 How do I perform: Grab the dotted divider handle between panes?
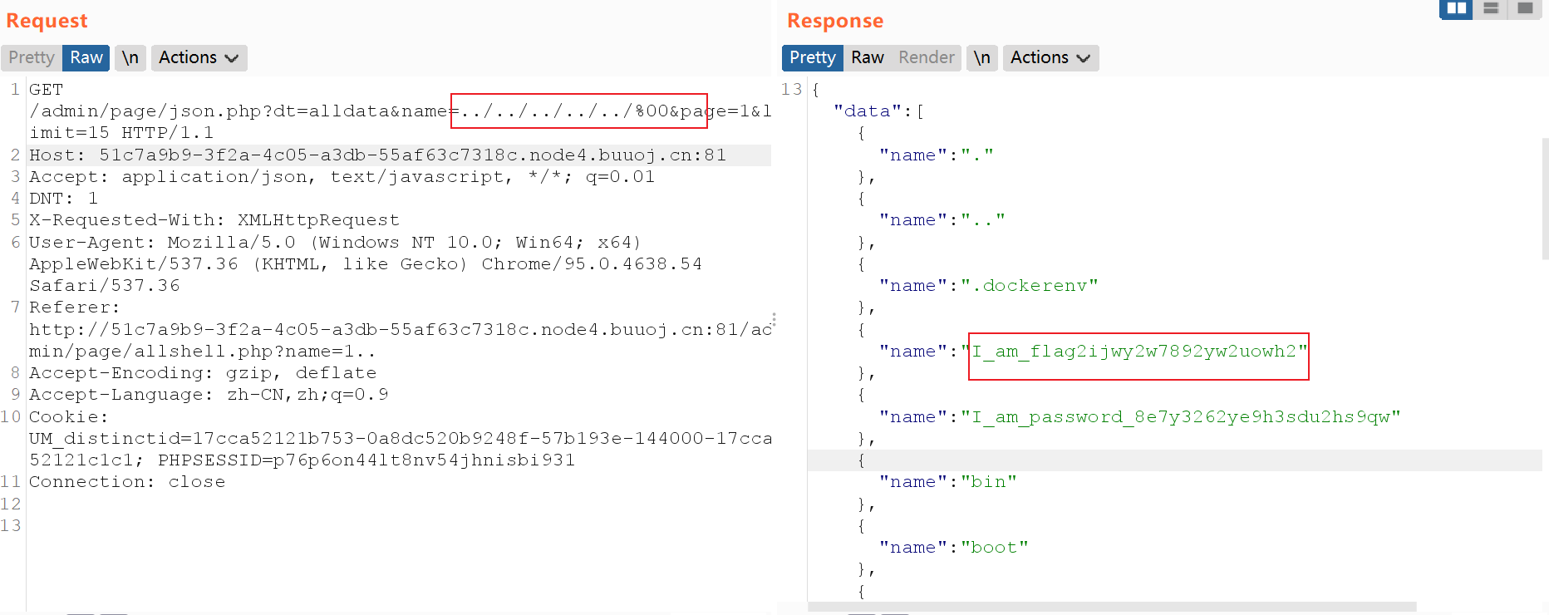(774, 319)
